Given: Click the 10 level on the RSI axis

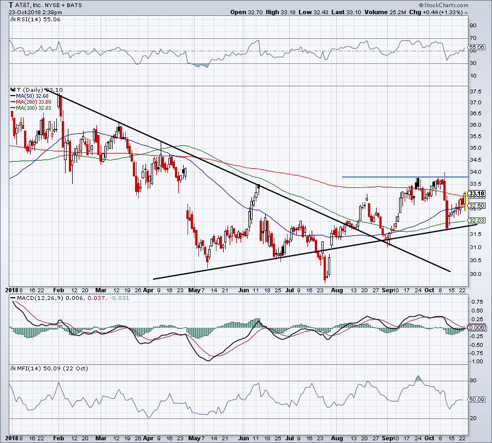Looking at the screenshot, I should point(473,75).
